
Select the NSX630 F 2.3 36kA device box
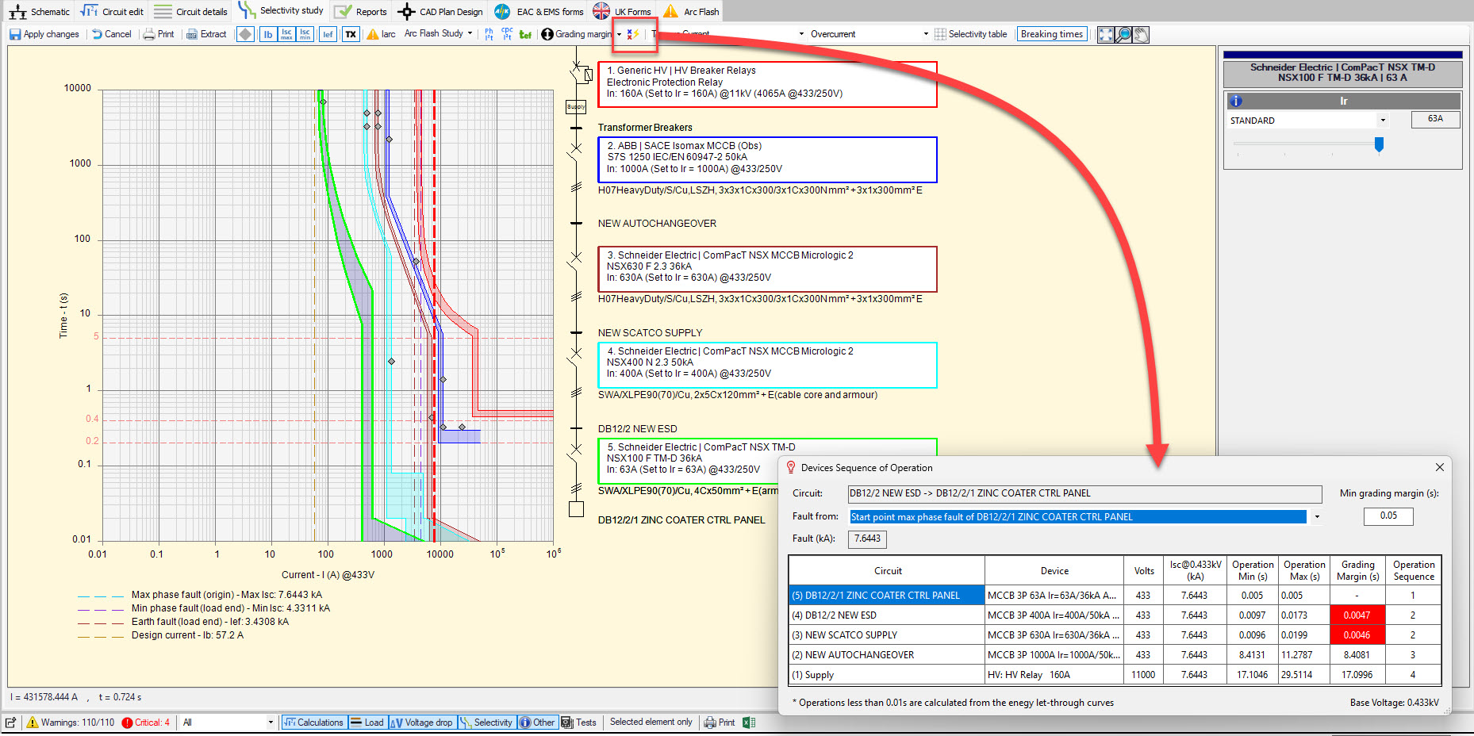[x=767, y=269]
